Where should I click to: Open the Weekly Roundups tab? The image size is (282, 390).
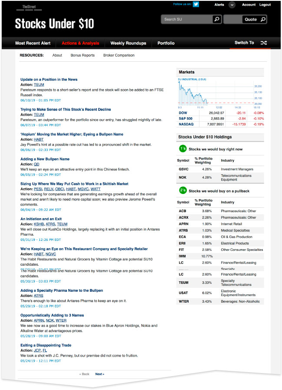(128, 43)
